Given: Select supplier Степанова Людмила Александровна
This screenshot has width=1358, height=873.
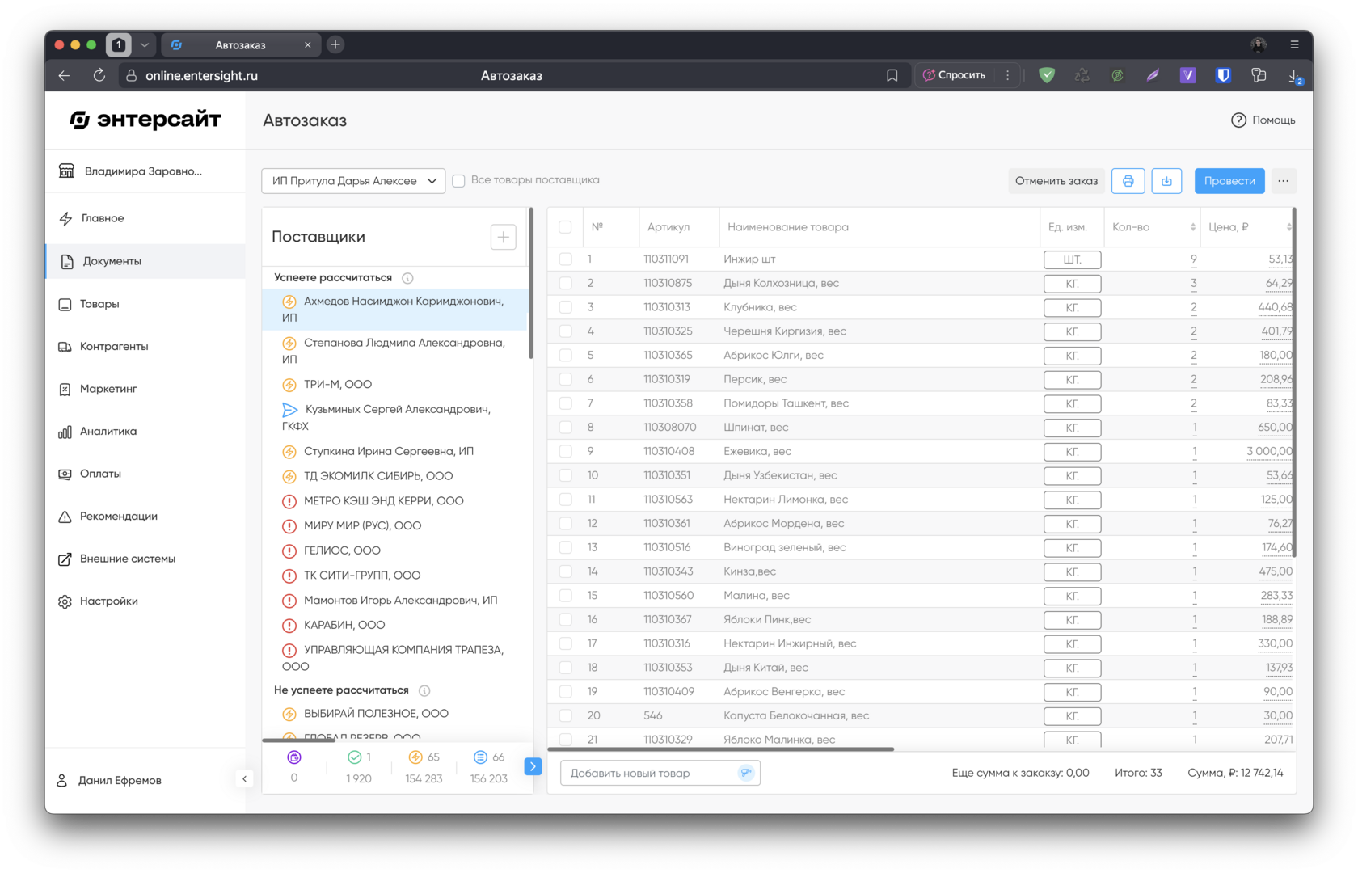Looking at the screenshot, I should tap(394, 351).
